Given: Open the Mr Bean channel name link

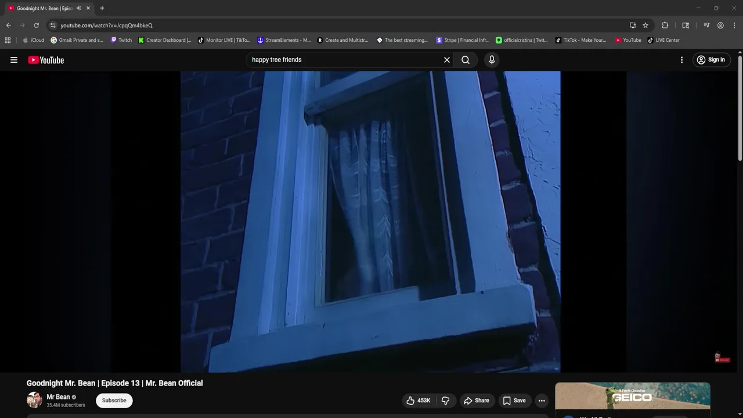Looking at the screenshot, I should (x=58, y=397).
